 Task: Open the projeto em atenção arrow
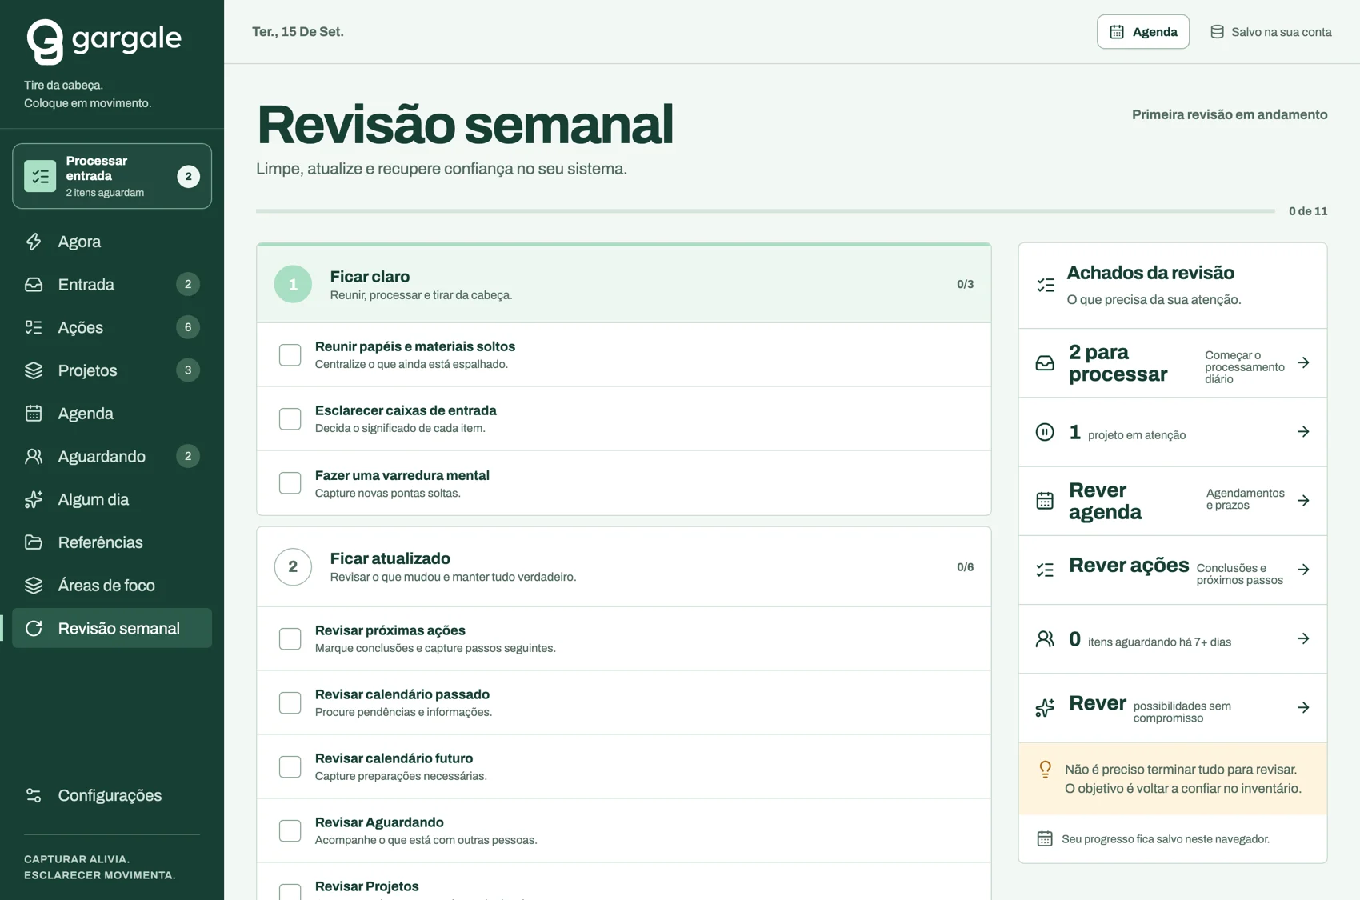1303,432
